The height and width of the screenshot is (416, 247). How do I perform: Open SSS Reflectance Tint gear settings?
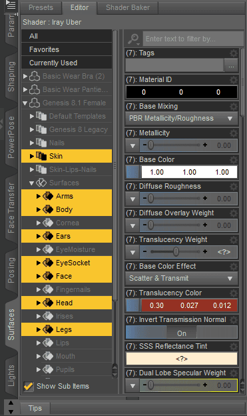(234, 346)
